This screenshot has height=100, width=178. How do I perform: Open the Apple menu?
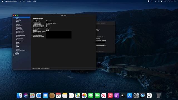[3, 1]
